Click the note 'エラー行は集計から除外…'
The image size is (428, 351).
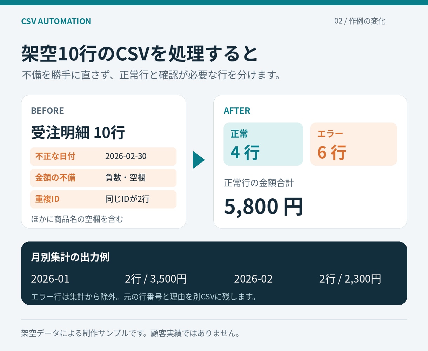point(144,297)
